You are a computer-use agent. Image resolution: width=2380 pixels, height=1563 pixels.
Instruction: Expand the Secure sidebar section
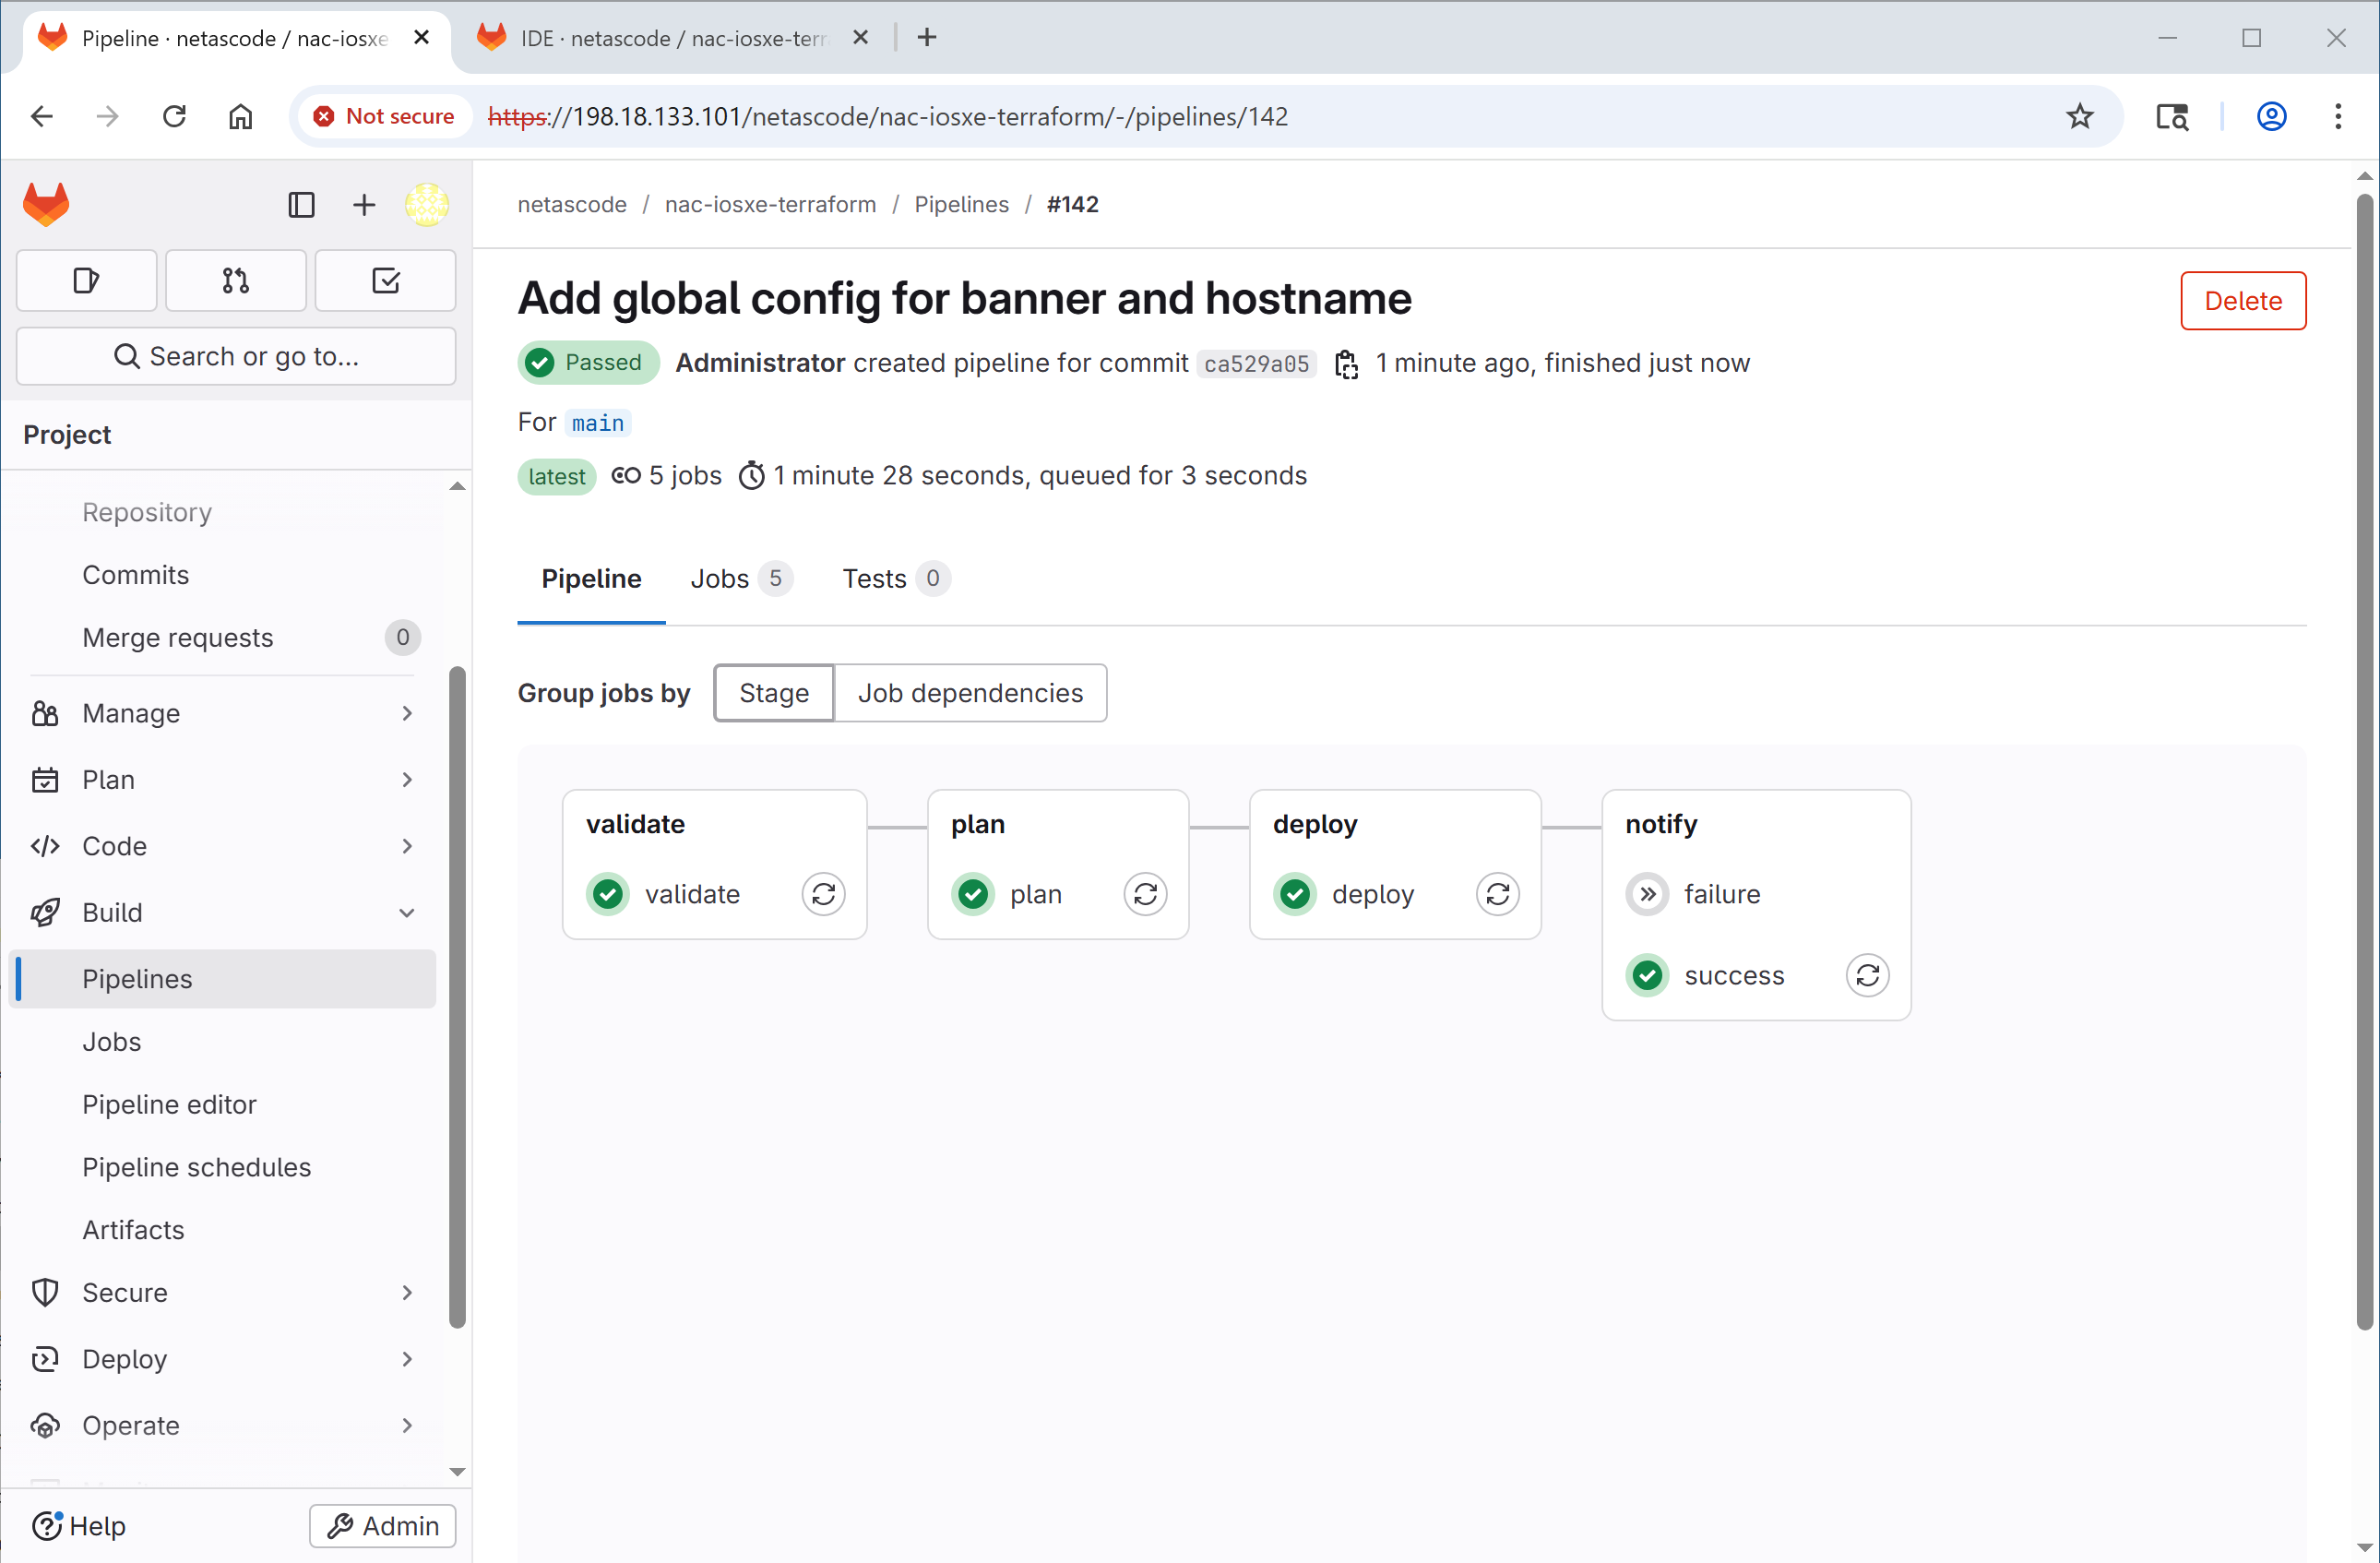222,1292
